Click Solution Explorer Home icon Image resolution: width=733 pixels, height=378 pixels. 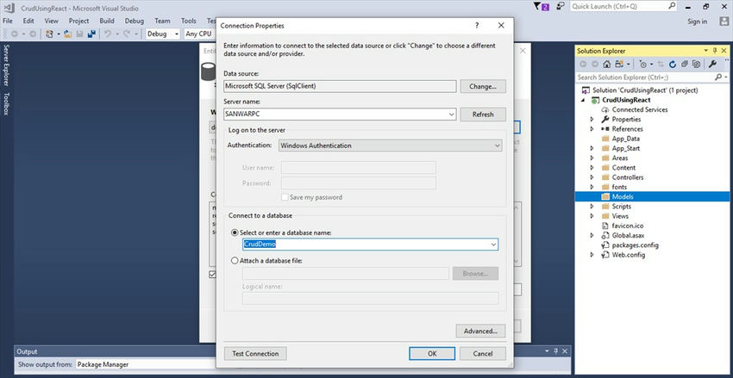pyautogui.click(x=606, y=64)
